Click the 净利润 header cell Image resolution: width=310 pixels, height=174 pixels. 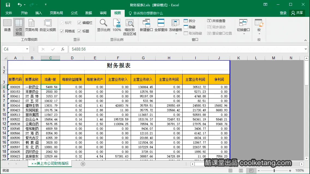pos(219,79)
